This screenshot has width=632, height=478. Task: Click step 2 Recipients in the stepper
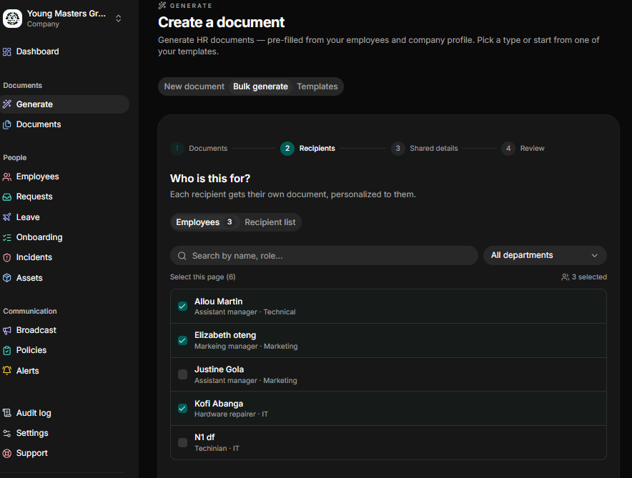(308, 148)
